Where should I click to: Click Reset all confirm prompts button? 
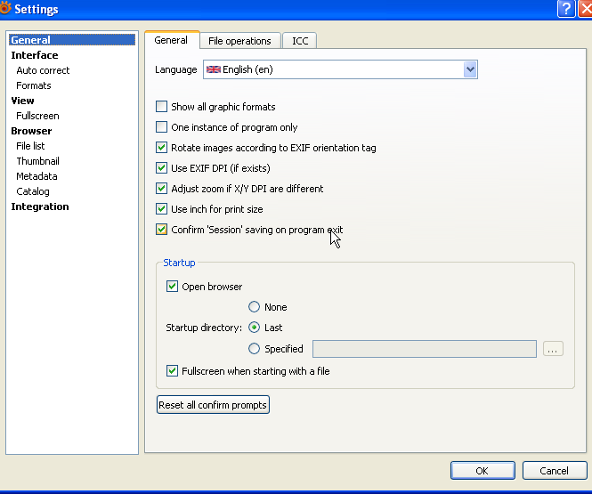[x=213, y=405]
